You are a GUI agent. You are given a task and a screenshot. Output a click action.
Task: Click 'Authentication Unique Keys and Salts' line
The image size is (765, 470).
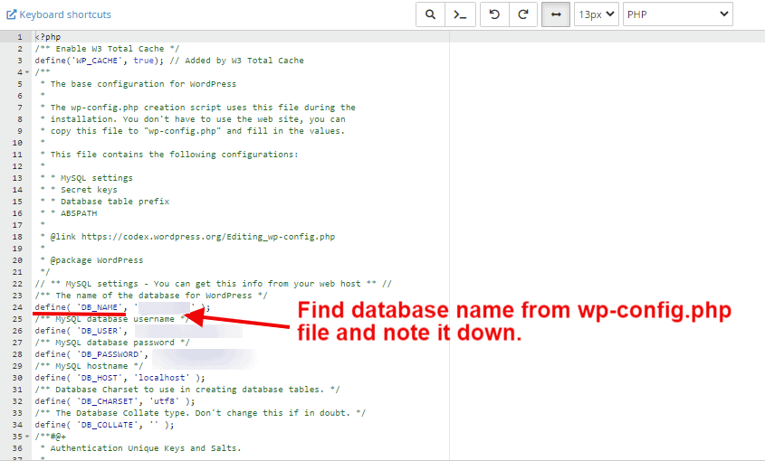pyautogui.click(x=141, y=448)
